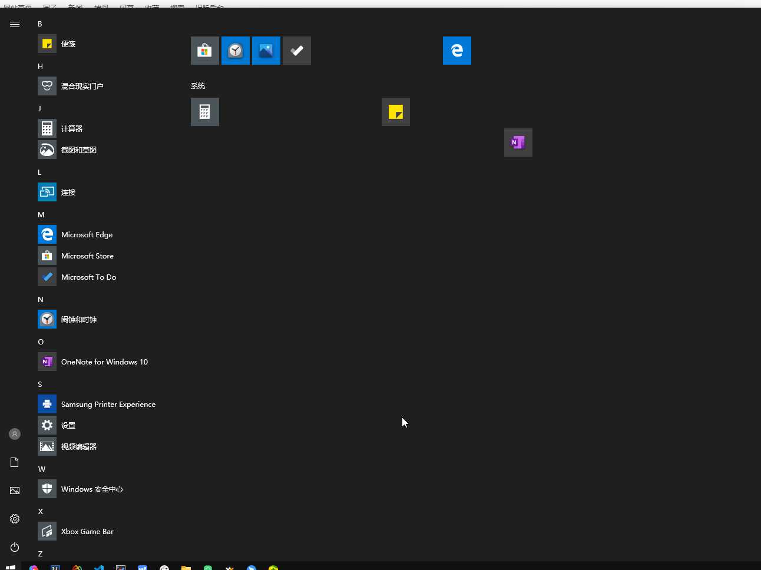The image size is (761, 570).
Task: Click the letter Z section header
Action: (40, 554)
